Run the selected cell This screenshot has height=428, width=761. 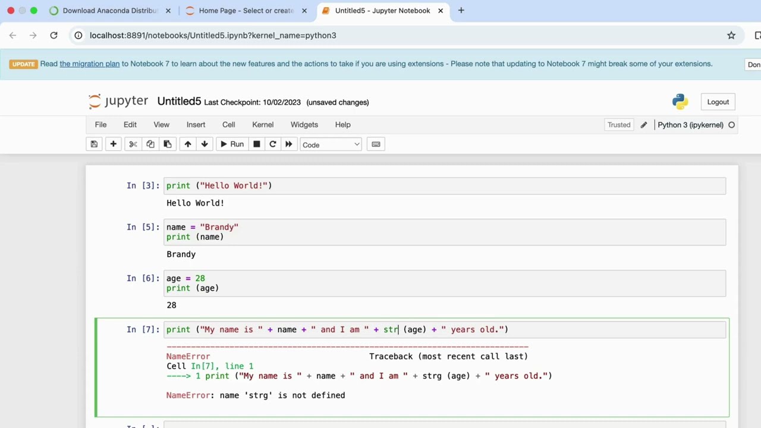231,144
